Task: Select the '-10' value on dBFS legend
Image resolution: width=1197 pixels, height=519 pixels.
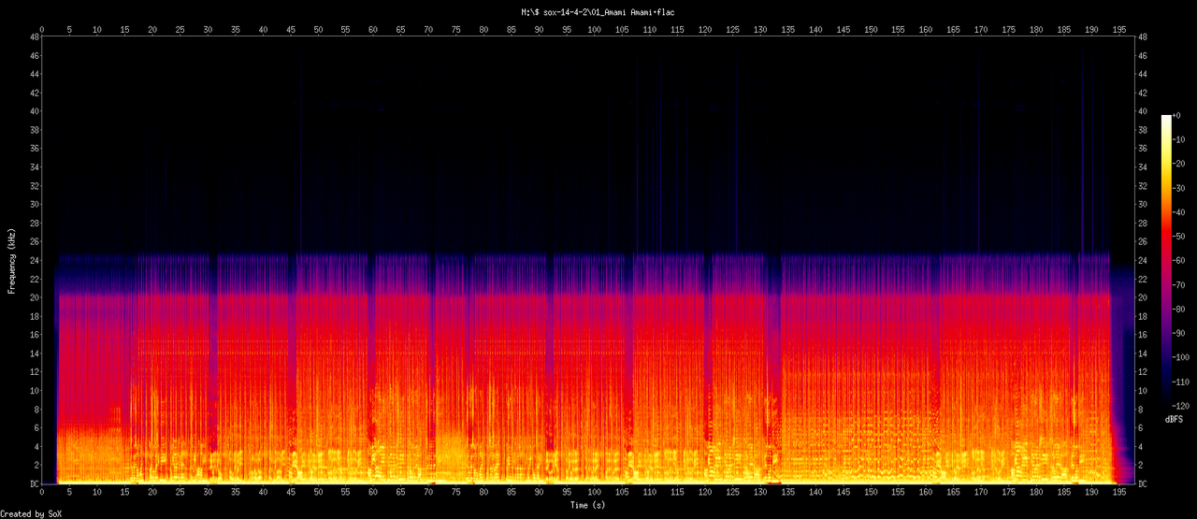Action: [x=1179, y=139]
